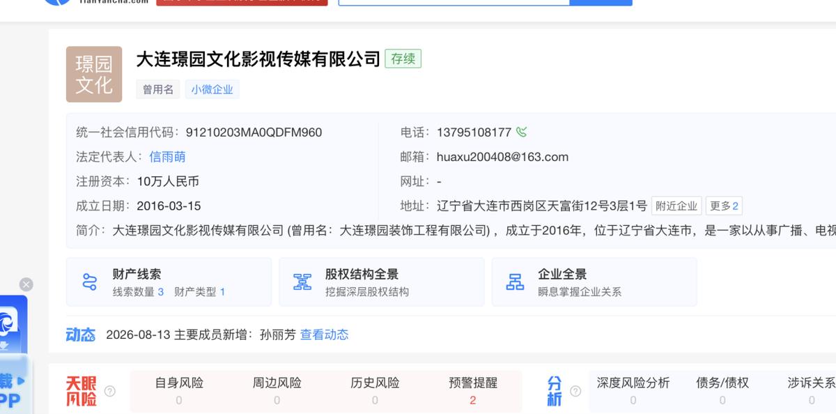Open the 企业全景 icon

point(515,282)
